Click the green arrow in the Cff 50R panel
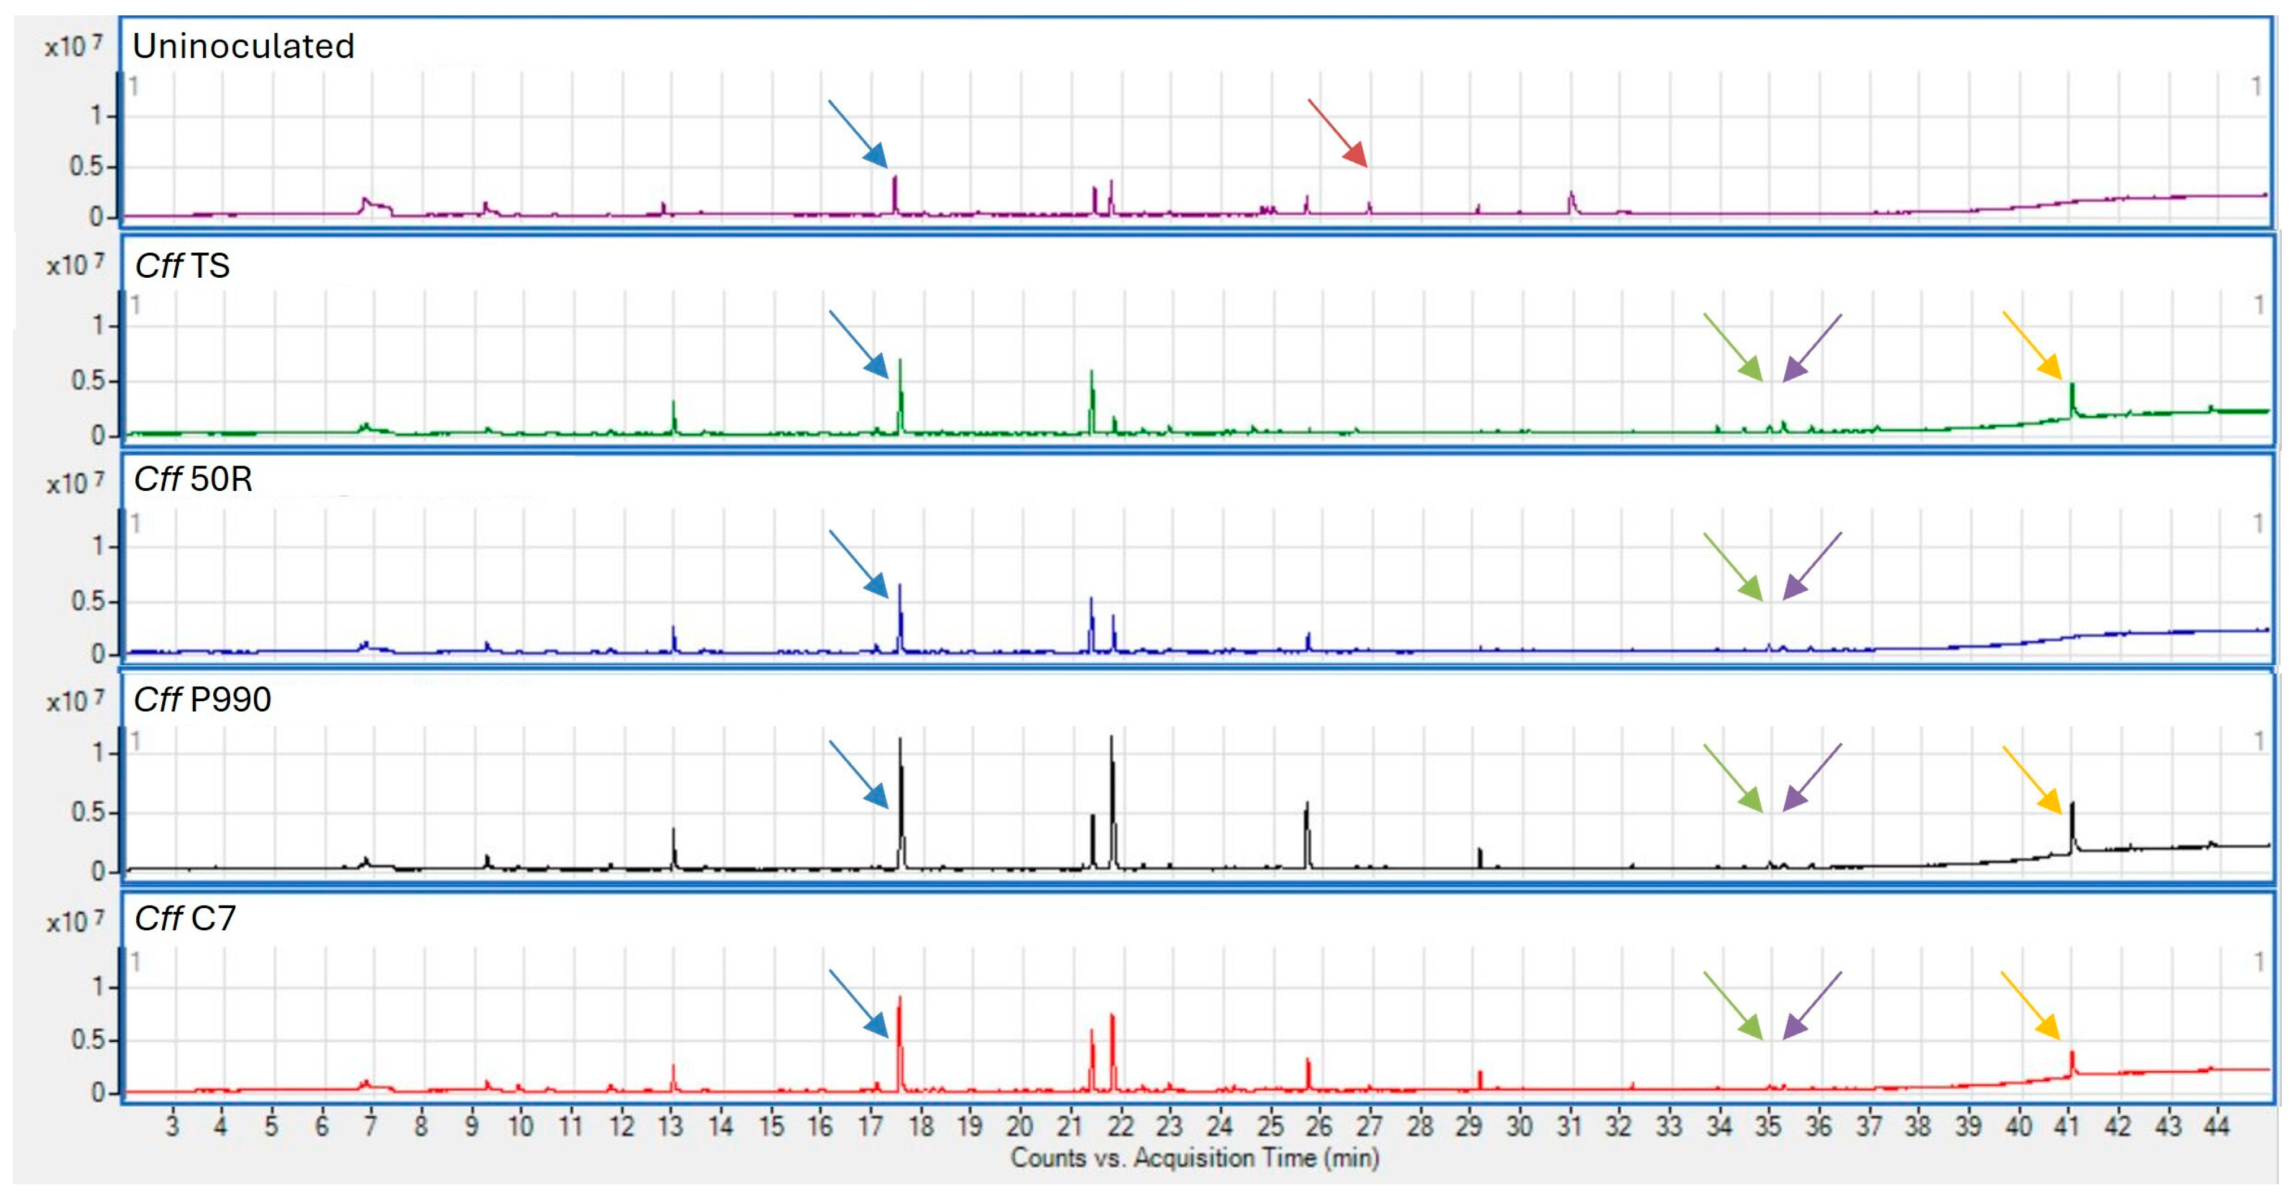Viewport: 2292px width, 1199px height. pyautogui.click(x=1733, y=567)
